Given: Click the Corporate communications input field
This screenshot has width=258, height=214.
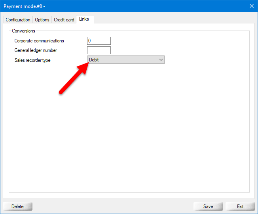Looking at the screenshot, I should 99,41.
